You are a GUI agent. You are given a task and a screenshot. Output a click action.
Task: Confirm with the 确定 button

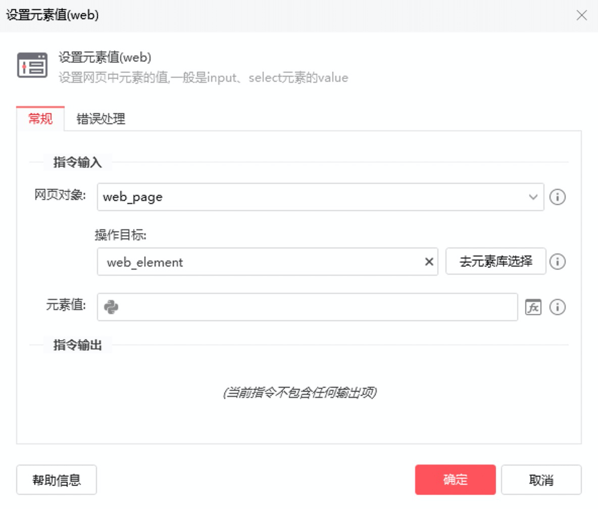click(x=456, y=480)
